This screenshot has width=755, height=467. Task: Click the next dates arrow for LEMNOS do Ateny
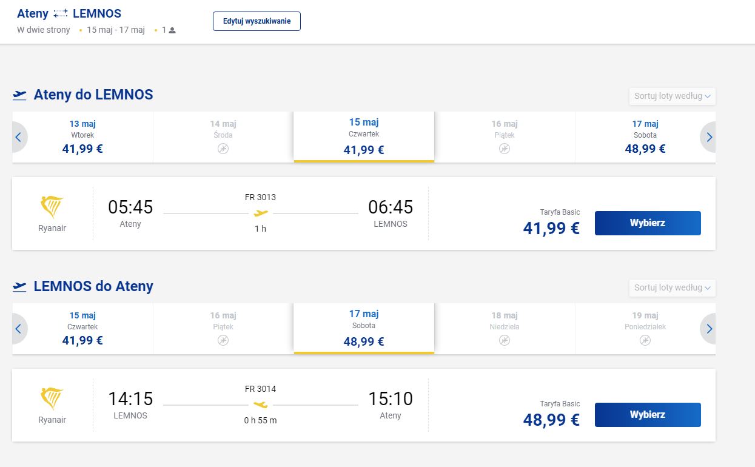pyautogui.click(x=708, y=329)
